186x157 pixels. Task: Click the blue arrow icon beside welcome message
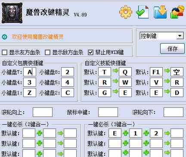click(x=4, y=37)
